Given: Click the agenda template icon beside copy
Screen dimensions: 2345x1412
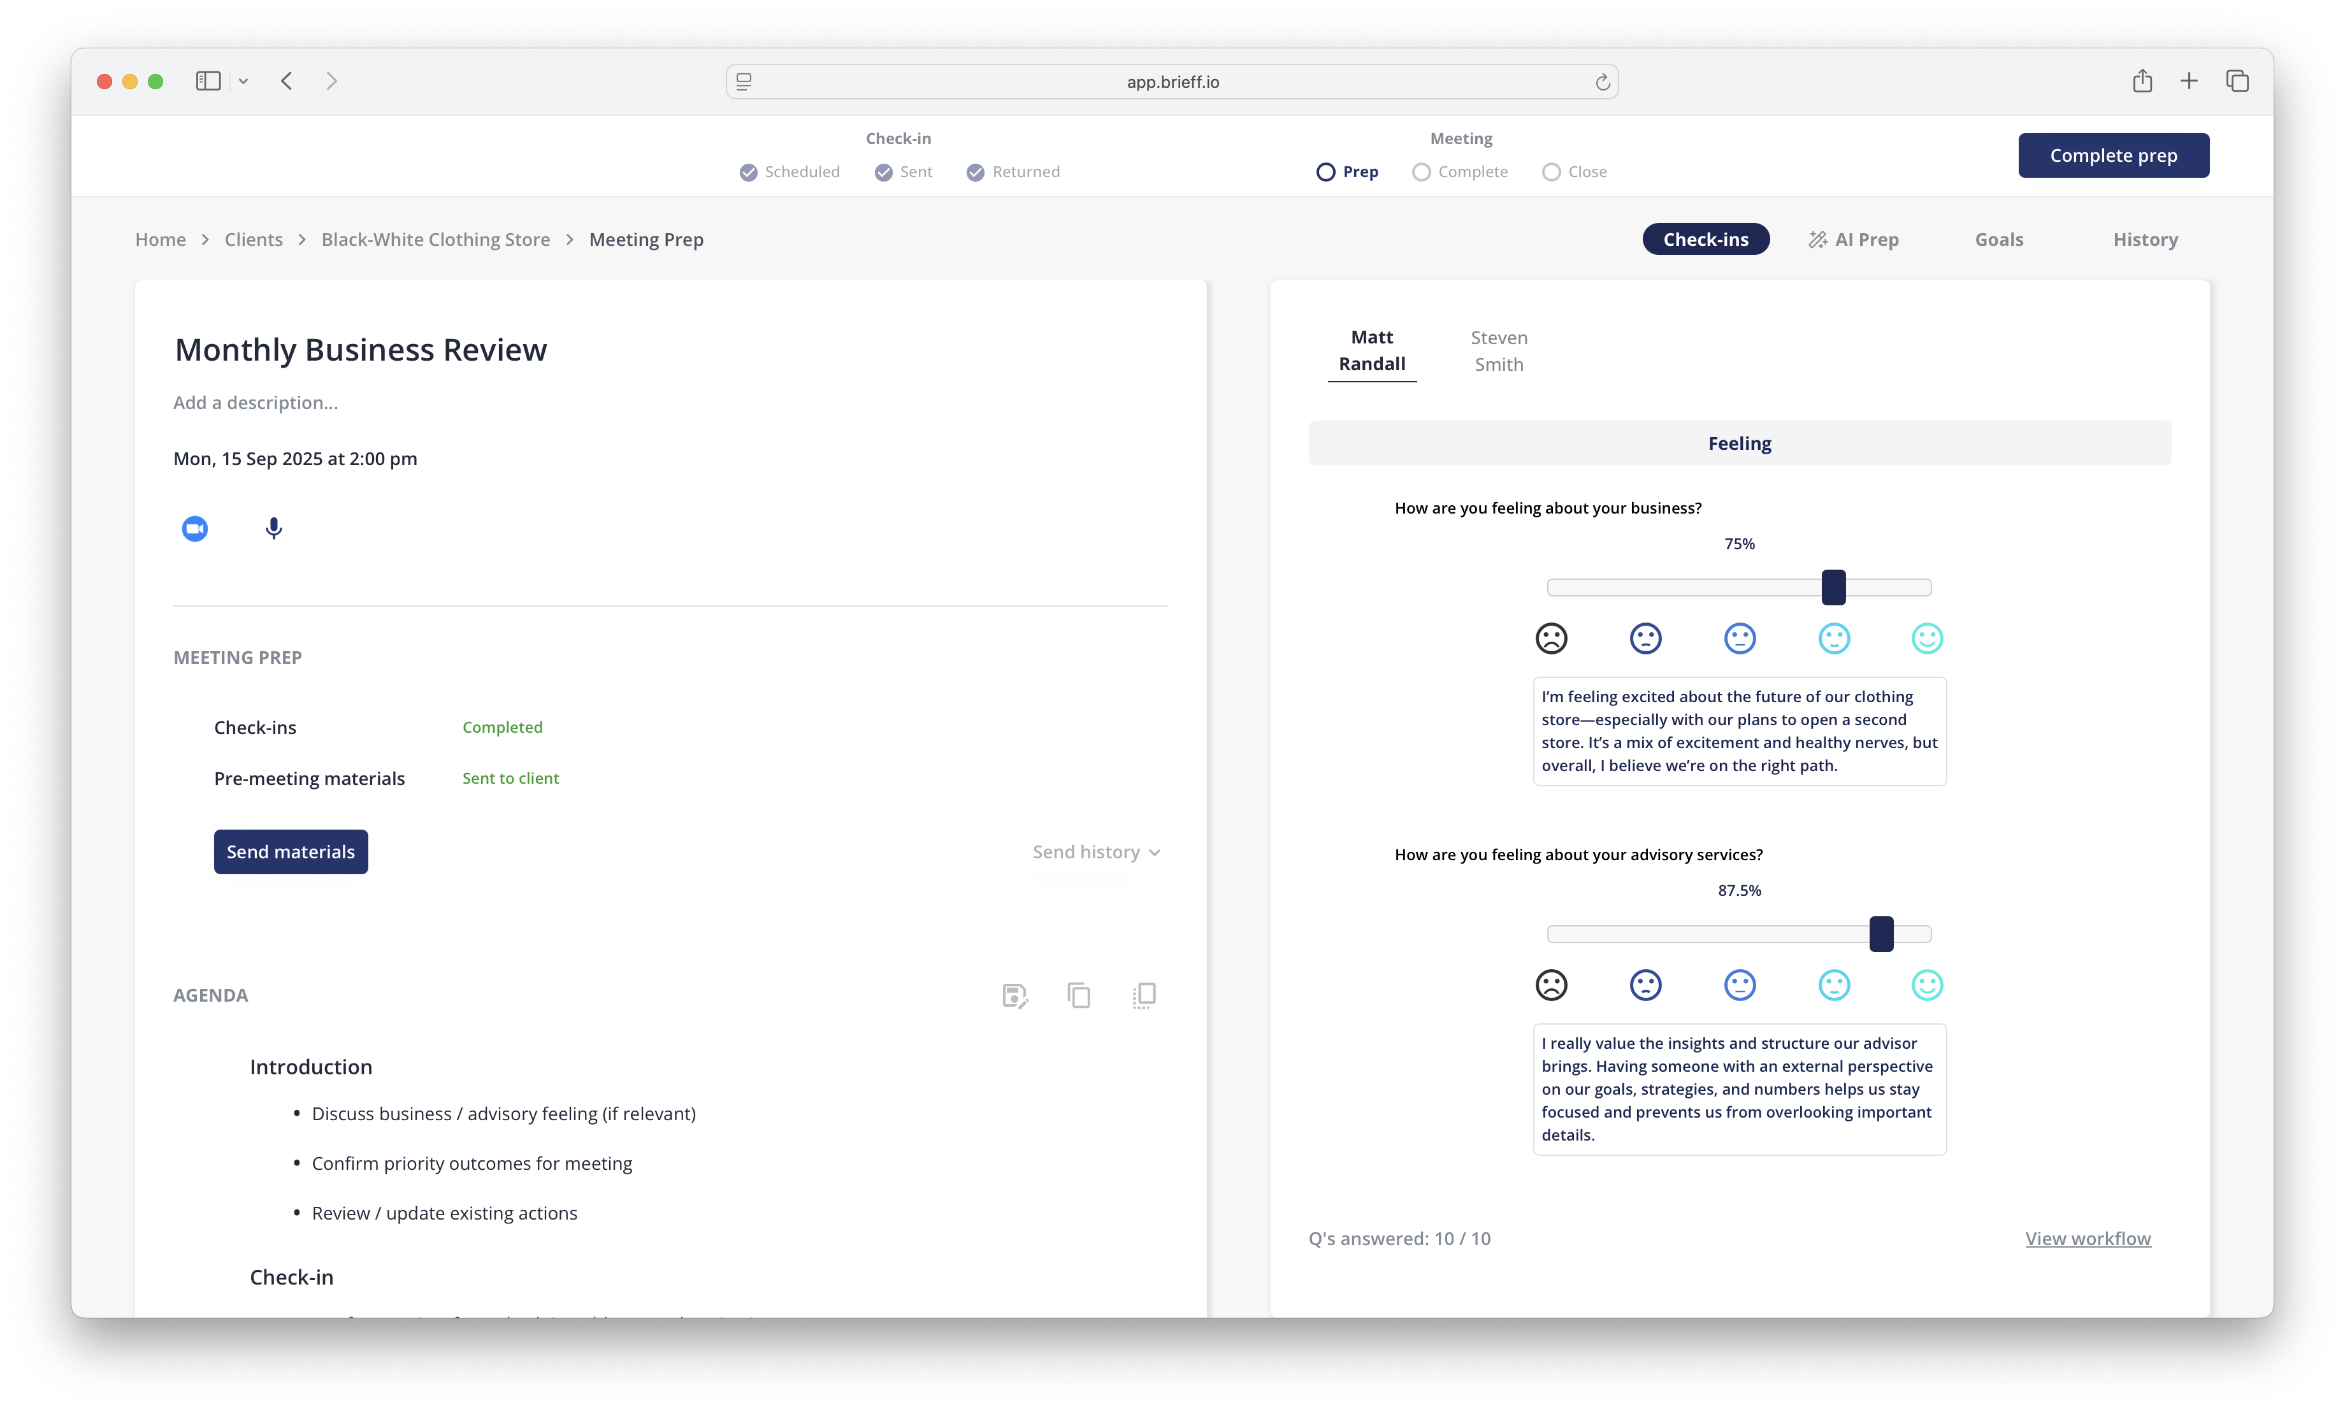Looking at the screenshot, I should [x=1143, y=995].
